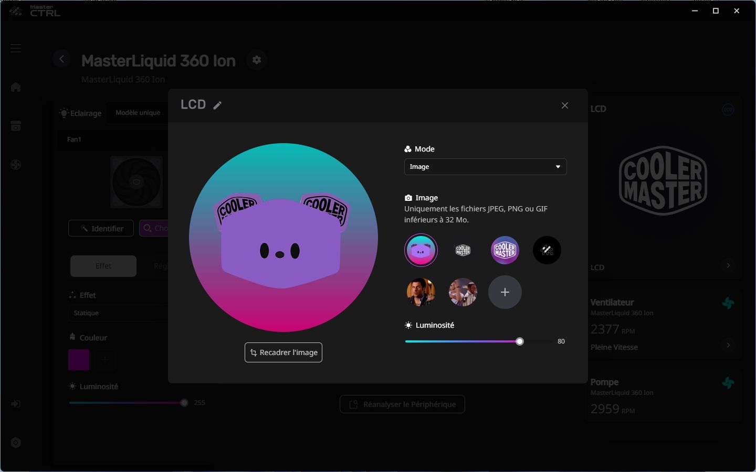Open the hamburger menu in the sidebar

16,48
